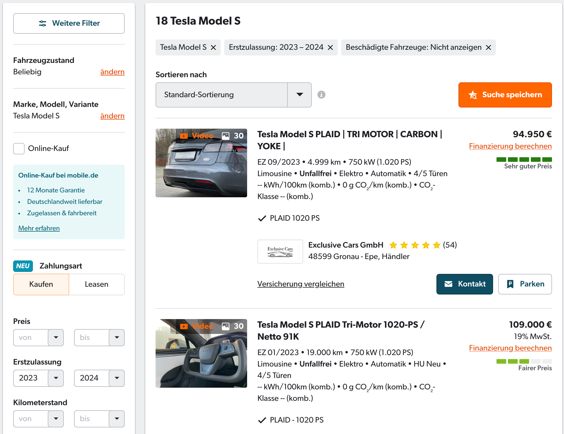This screenshot has height=434, width=564.
Task: Park the listing with Parken button
Action: [525, 284]
